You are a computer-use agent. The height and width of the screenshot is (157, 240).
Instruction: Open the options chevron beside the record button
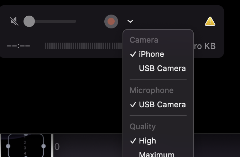(130, 21)
